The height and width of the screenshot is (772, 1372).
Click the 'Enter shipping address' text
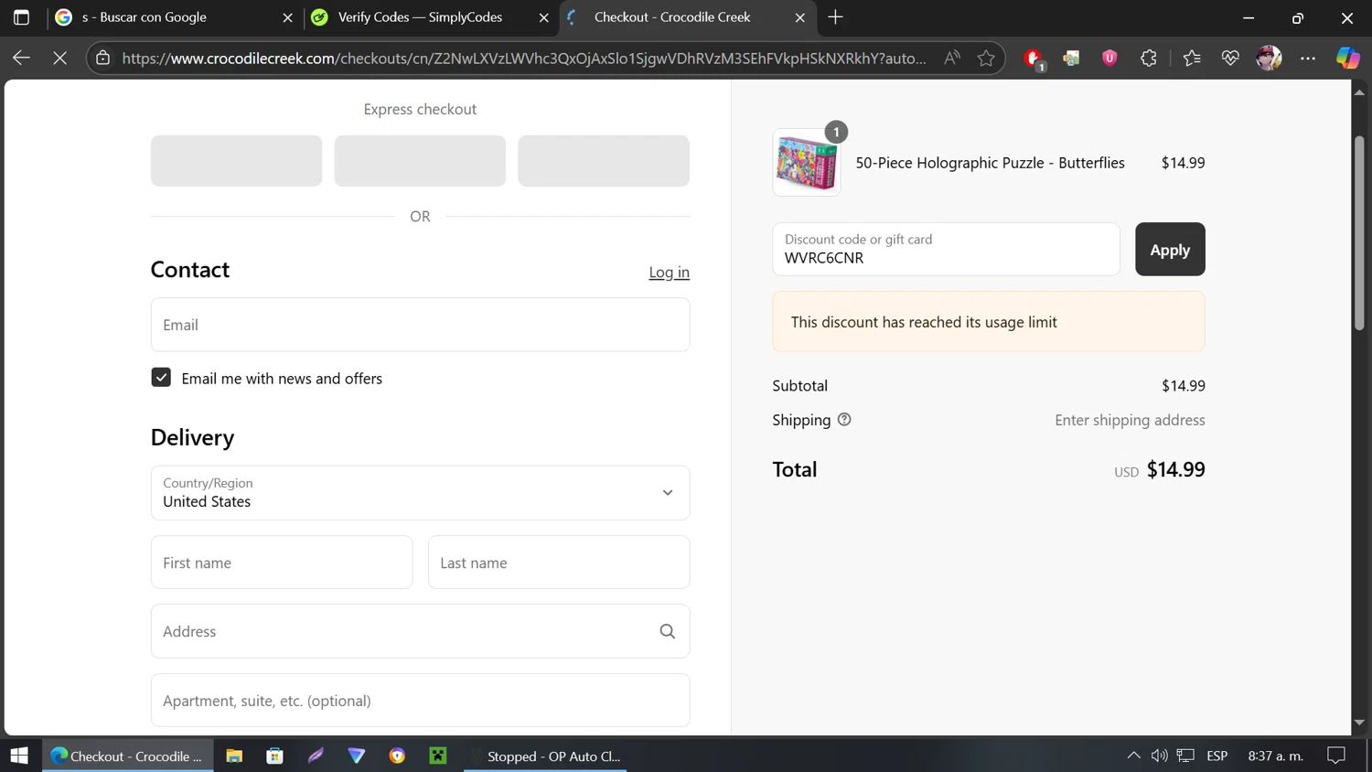pos(1130,420)
